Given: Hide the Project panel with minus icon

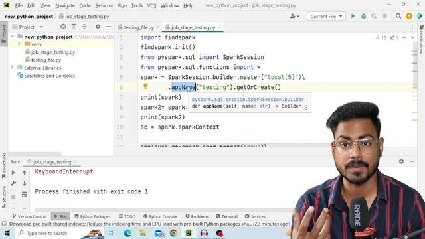Looking at the screenshot, I should pos(109,27).
